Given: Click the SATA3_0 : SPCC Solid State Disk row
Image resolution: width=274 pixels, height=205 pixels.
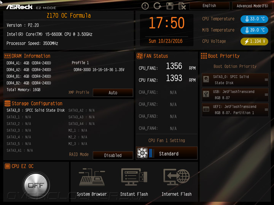Looking at the screenshot, I should tap(36, 110).
